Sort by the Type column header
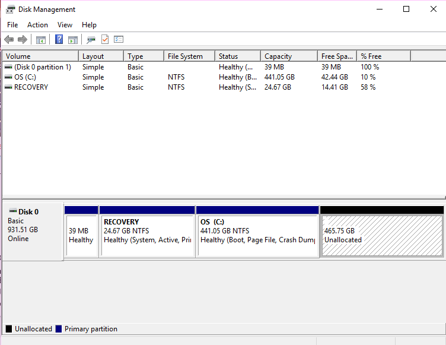The image size is (446, 345). tap(144, 56)
